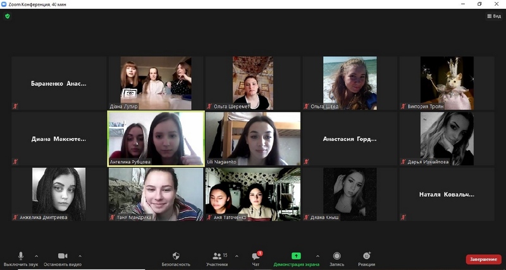This screenshot has width=506, height=270.
Task: Click the green encryption shield icon
Action: pyautogui.click(x=8, y=16)
